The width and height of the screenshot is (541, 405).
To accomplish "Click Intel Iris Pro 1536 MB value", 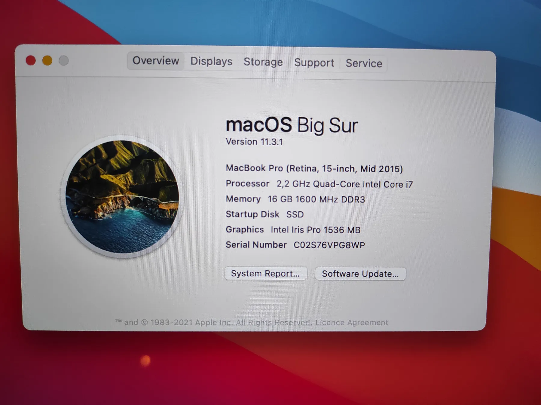I will [x=315, y=230].
